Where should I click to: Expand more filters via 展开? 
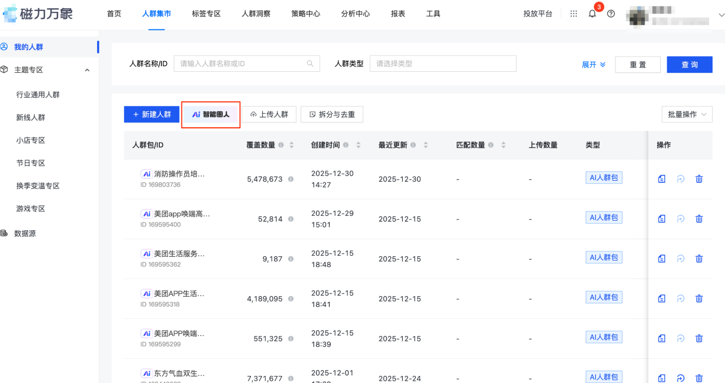point(594,64)
